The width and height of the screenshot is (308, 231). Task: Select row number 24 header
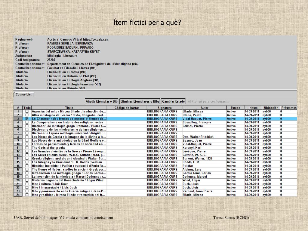tap(18, 195)
